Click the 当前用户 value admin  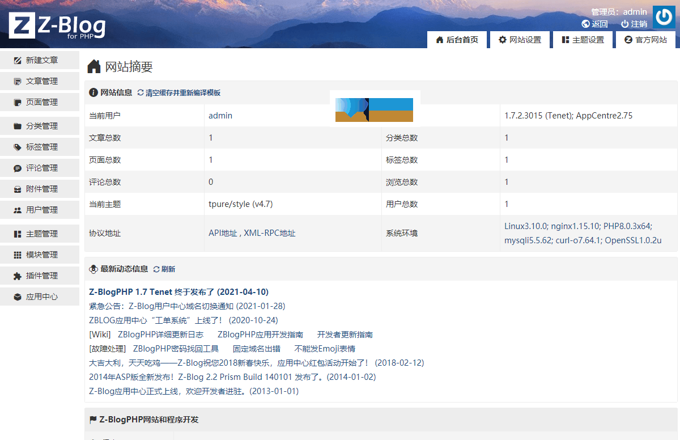[220, 116]
